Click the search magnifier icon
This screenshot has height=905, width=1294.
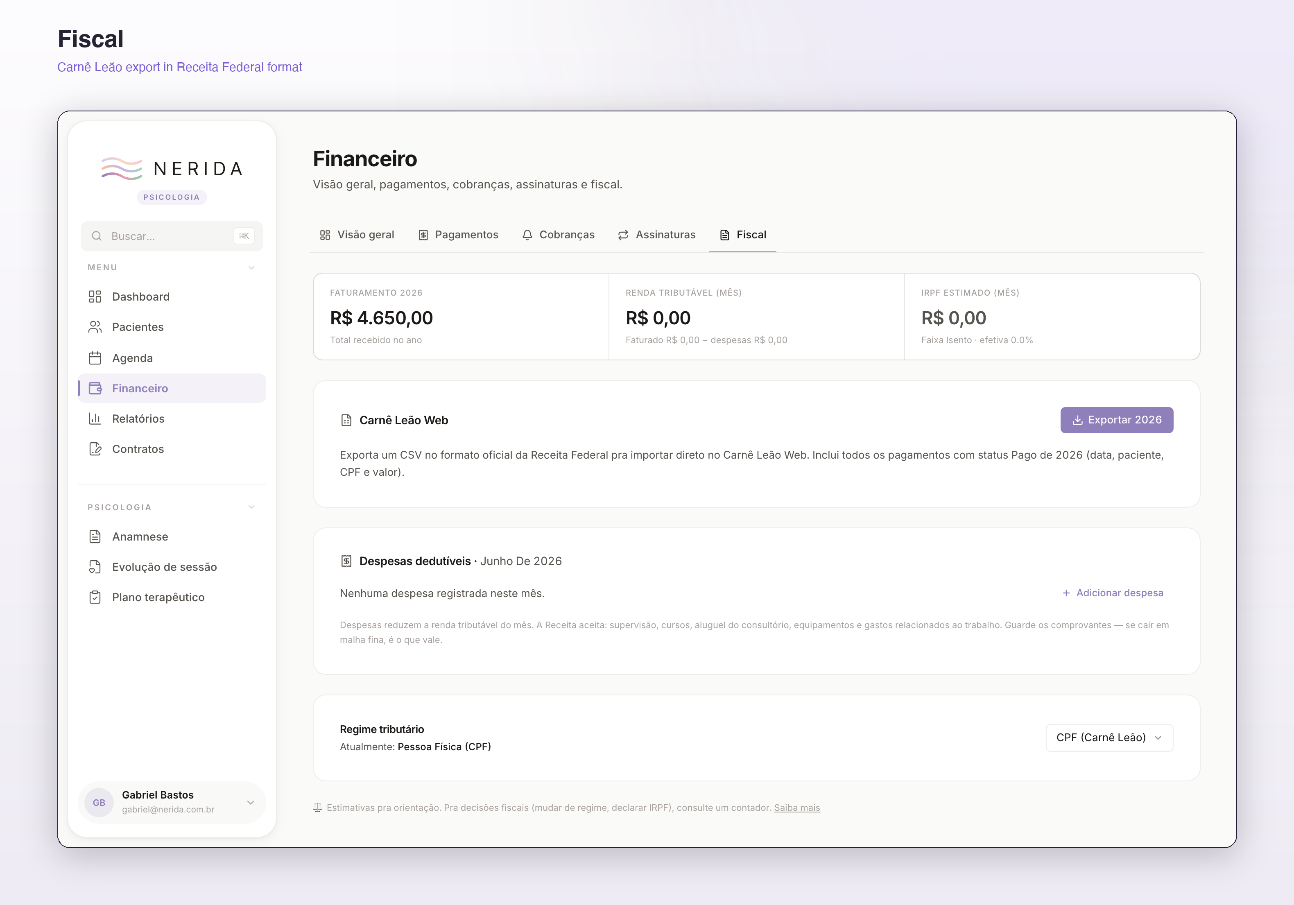pos(97,236)
